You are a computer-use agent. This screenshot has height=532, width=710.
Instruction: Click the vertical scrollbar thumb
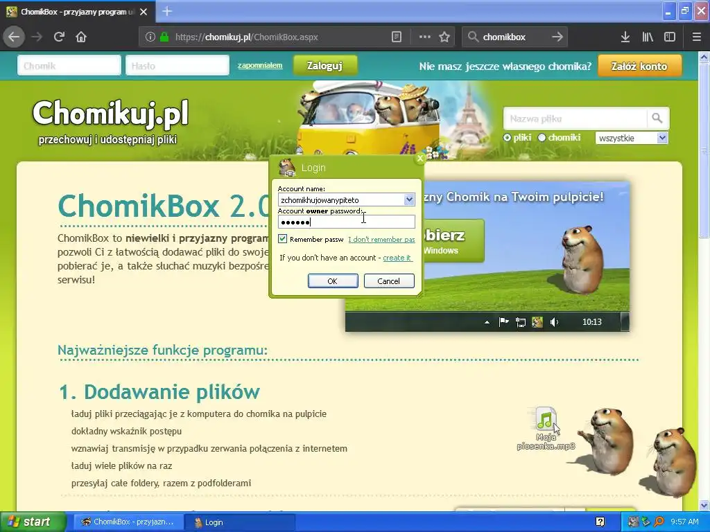coord(704,150)
